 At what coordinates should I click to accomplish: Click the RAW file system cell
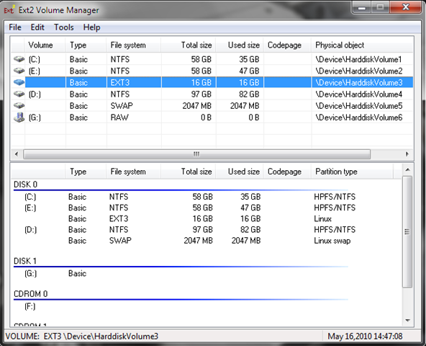119,117
